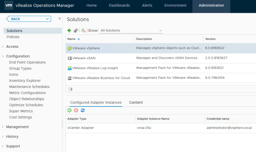Select Super Metrics in the Configuration list

pos(21,111)
